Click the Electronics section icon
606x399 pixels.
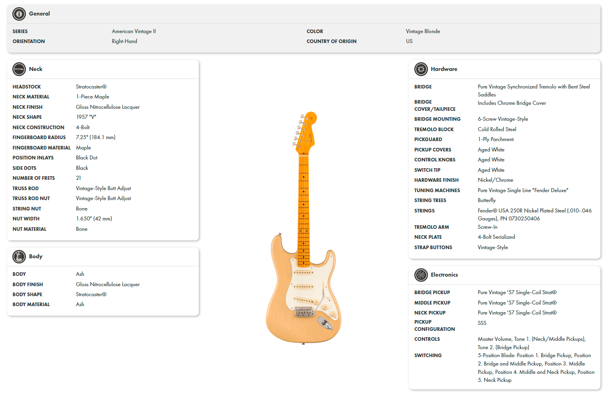(421, 275)
